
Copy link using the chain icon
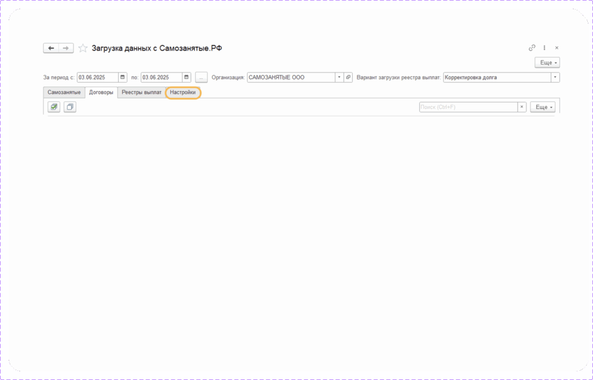pyautogui.click(x=532, y=48)
